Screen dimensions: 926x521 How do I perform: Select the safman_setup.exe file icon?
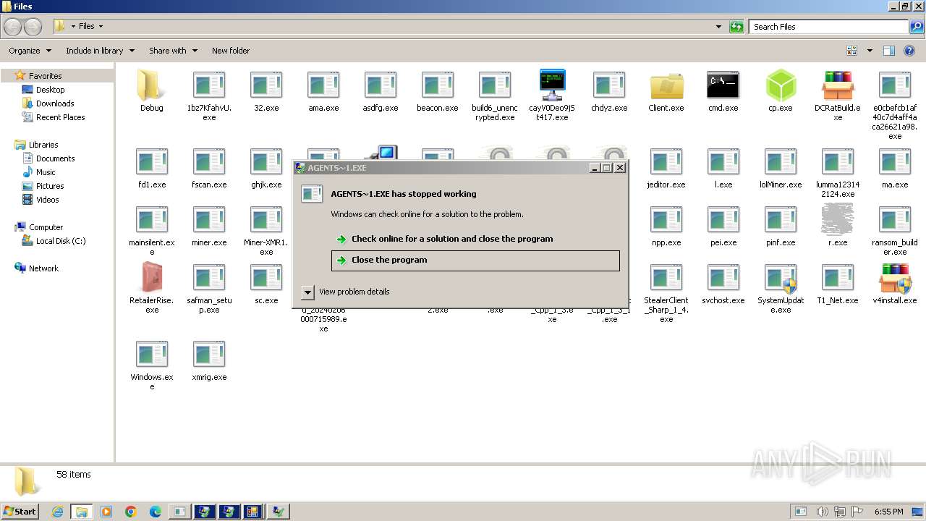click(x=209, y=278)
